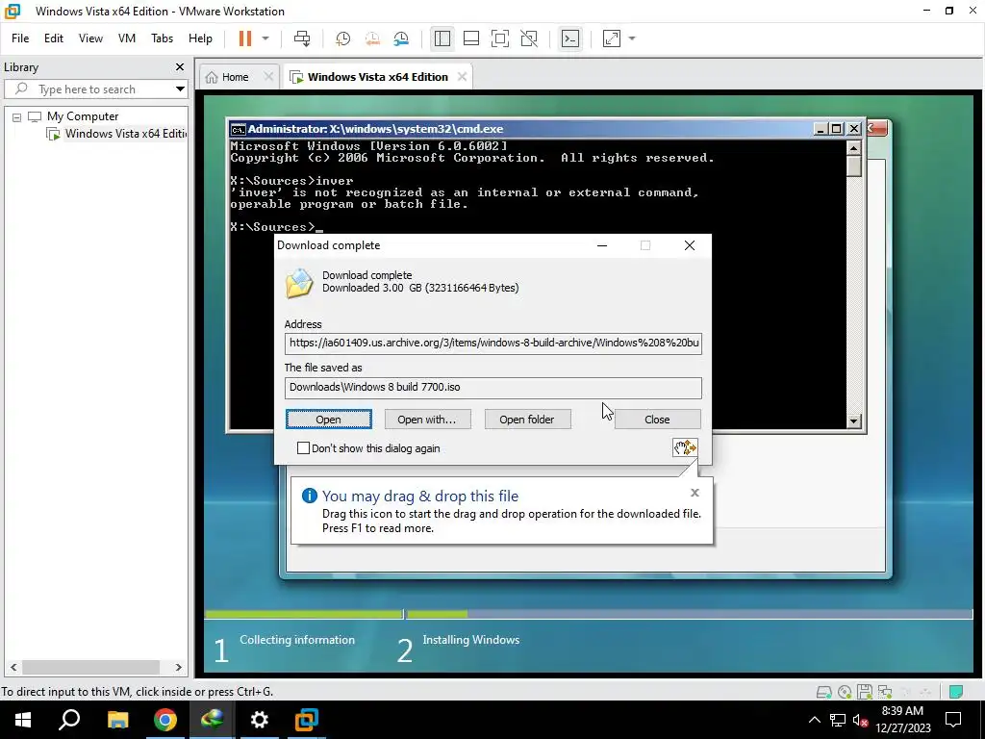Close the Home tab with its X
The image size is (985, 739).
coord(268,77)
